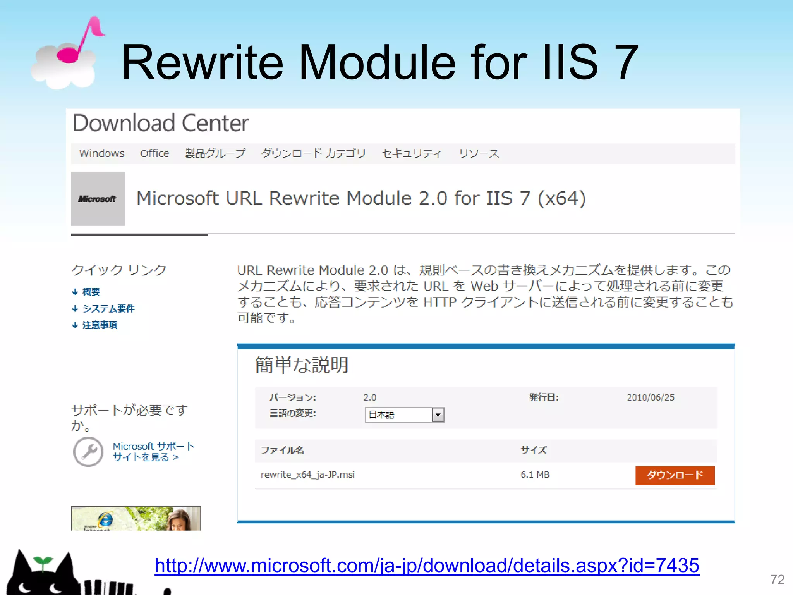The width and height of the screenshot is (793, 595).
Task: Open the 製品グループ menu
Action: point(215,153)
